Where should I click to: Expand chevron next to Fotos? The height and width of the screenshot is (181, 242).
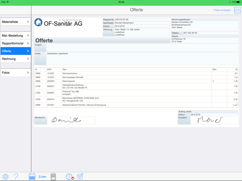(x=28, y=73)
